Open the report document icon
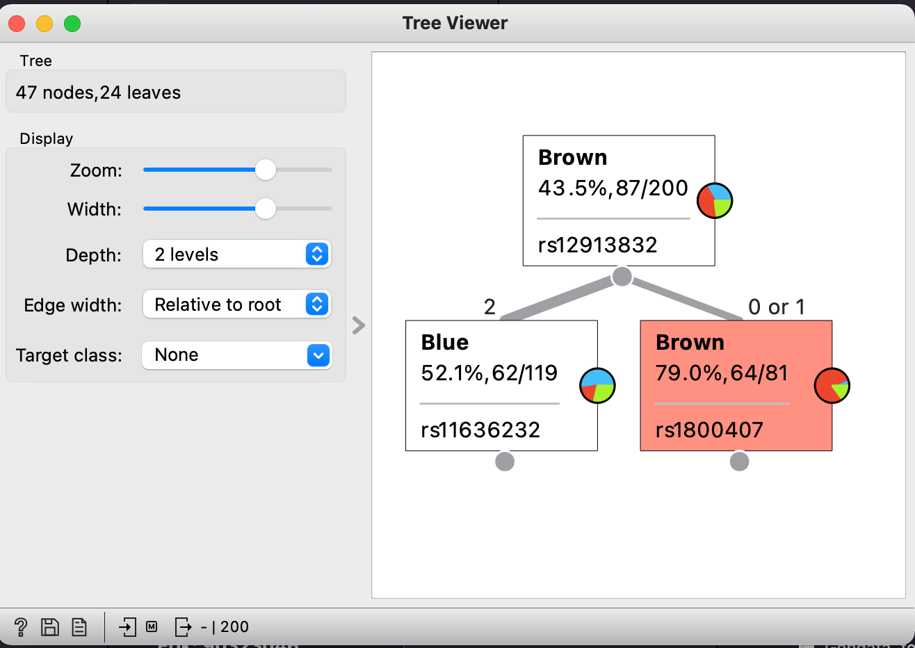915x648 pixels. [x=79, y=627]
